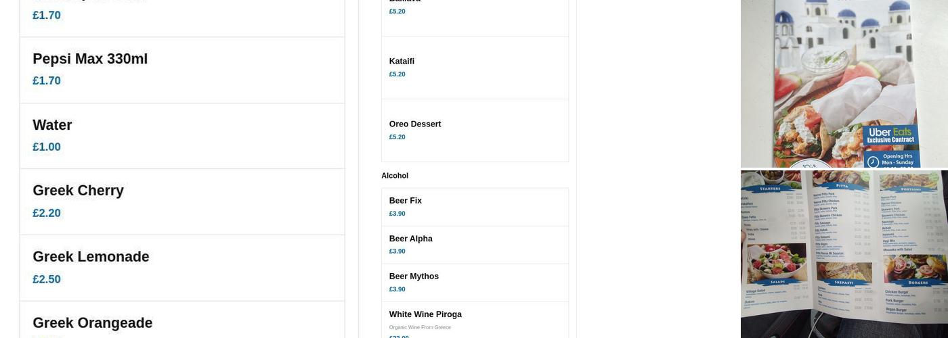Select the Pepsi Max 330ml item
This screenshot has width=948, height=338.
[x=90, y=59]
